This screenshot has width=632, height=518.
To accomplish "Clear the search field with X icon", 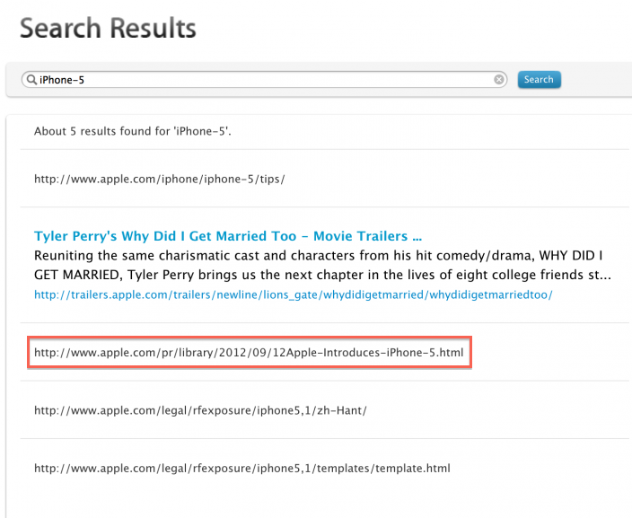I will [498, 79].
